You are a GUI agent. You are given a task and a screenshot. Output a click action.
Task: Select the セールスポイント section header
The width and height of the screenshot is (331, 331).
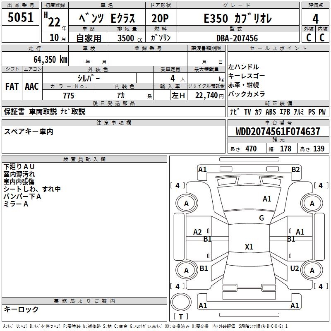(x=278, y=48)
